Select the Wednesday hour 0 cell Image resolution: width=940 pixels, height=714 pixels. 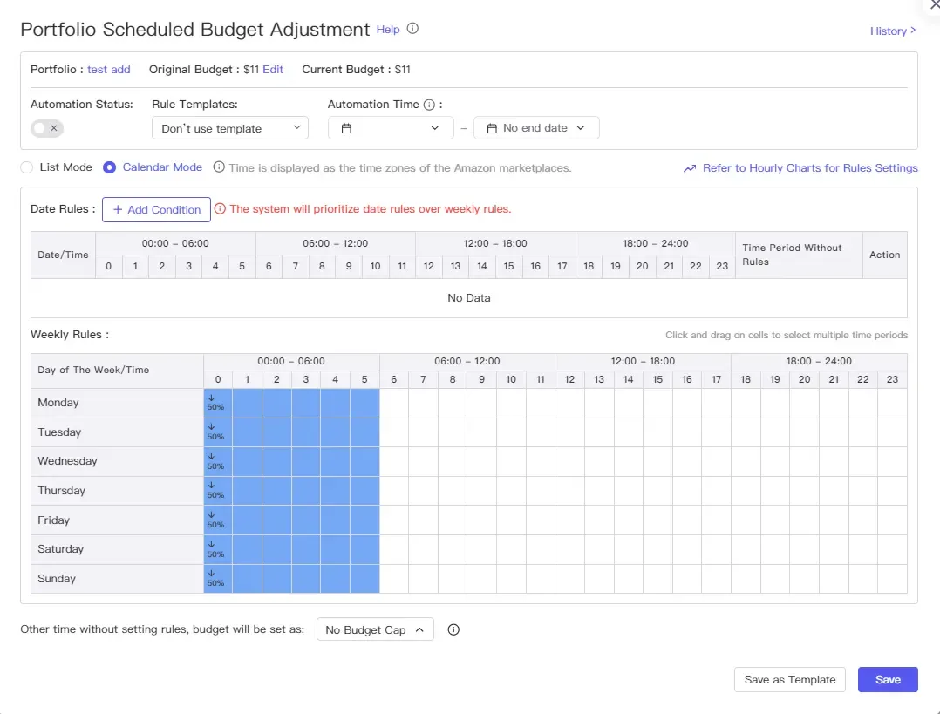(x=218, y=461)
